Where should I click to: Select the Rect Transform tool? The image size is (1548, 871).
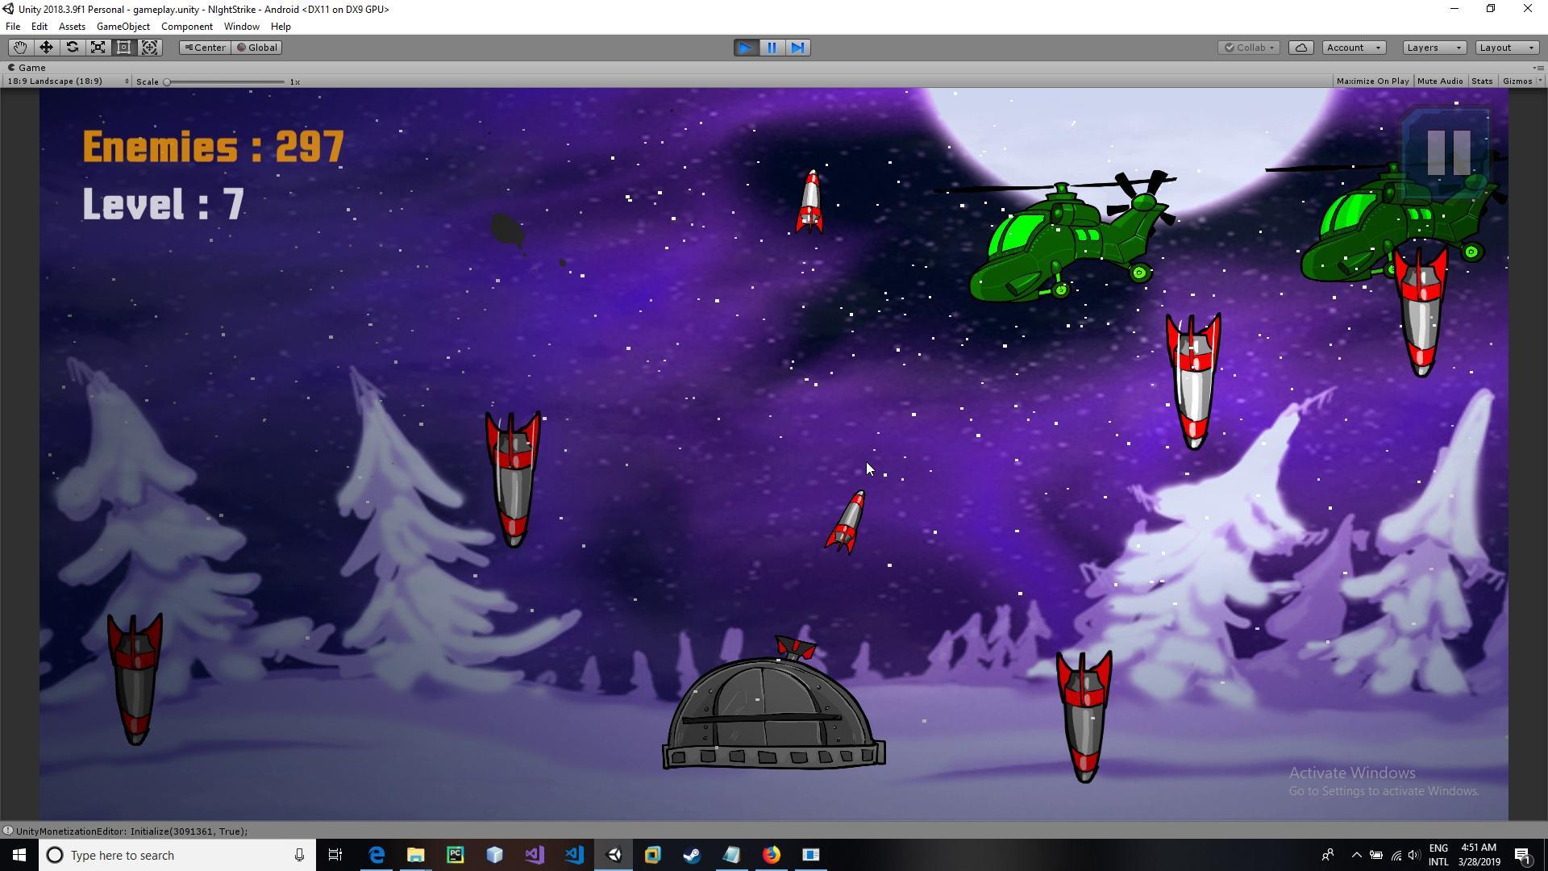click(123, 47)
